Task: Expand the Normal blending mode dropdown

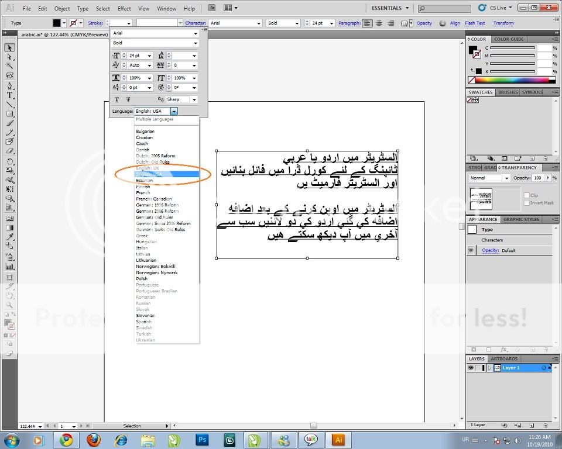Action: pyautogui.click(x=507, y=178)
